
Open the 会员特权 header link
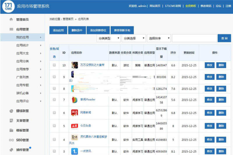point(191,6)
